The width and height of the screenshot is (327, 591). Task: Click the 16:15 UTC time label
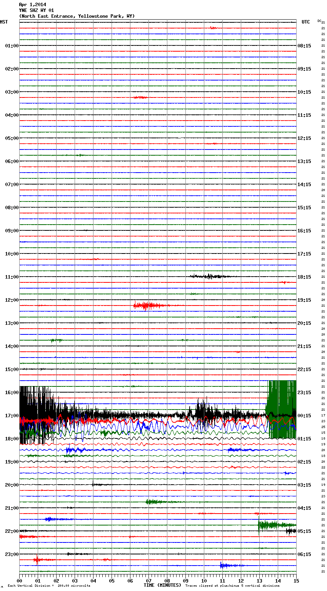tap(304, 231)
